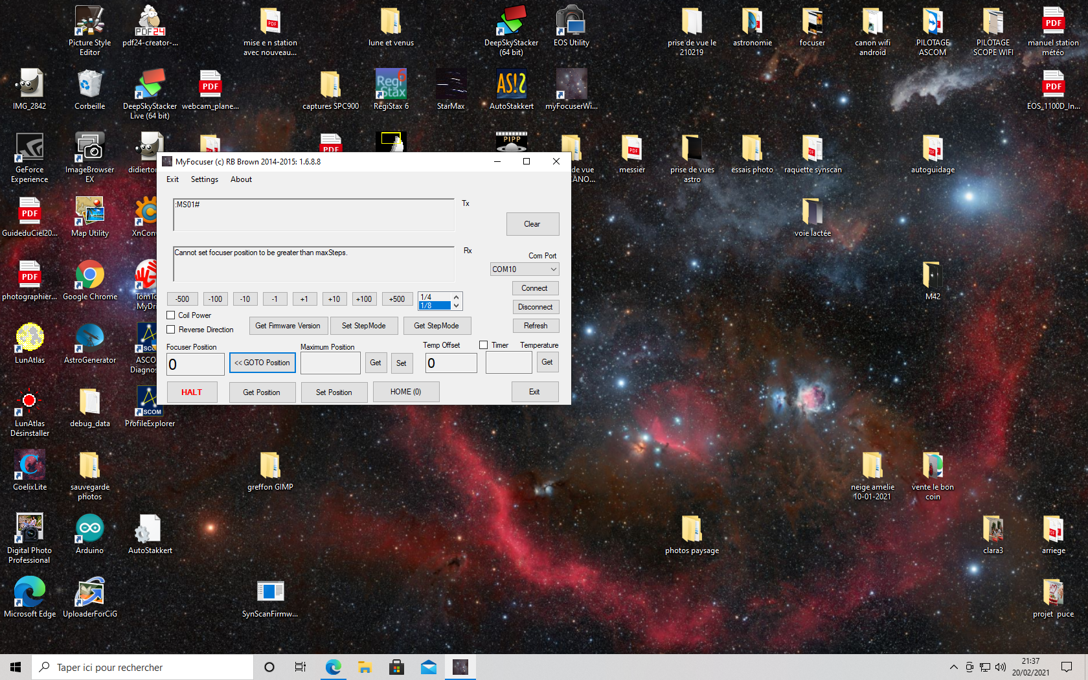
Task: Open ImageBrowser EX desktop icon
Action: [89, 157]
